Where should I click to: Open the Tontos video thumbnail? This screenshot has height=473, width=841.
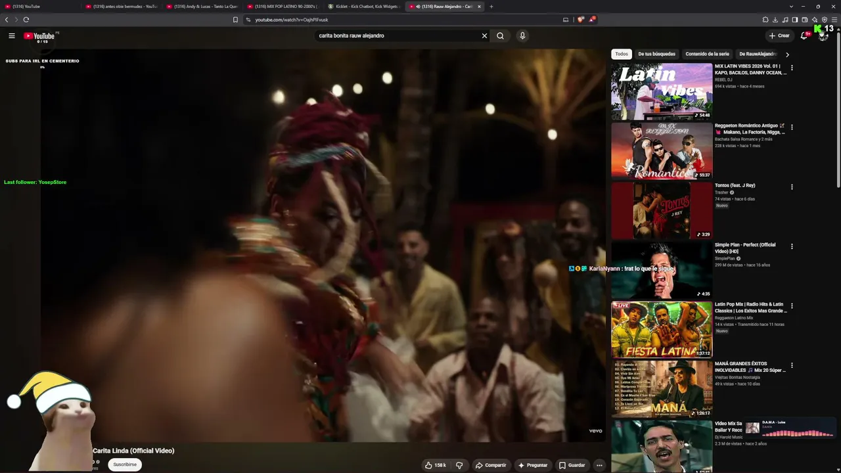click(662, 210)
